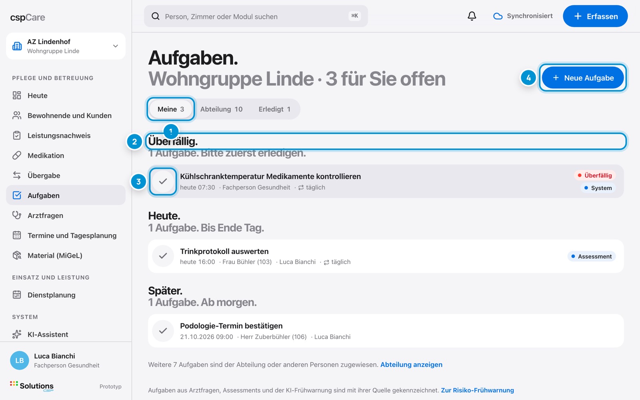Switch to the Meine tab

(171, 109)
